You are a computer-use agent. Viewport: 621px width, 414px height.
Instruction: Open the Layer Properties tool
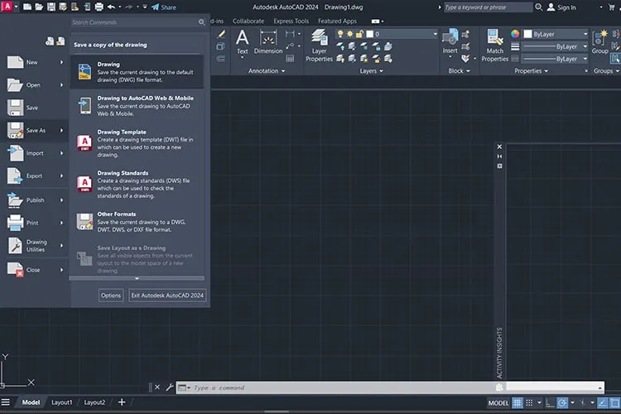(x=320, y=46)
